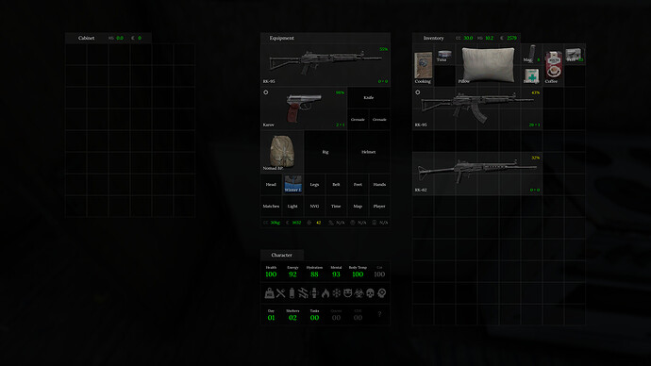Select the ammo box item in inventory
Screen dimensions: 651x366
point(575,55)
